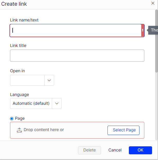Confirm with the OK button
This screenshot has width=158, height=160.
coord(140,150)
